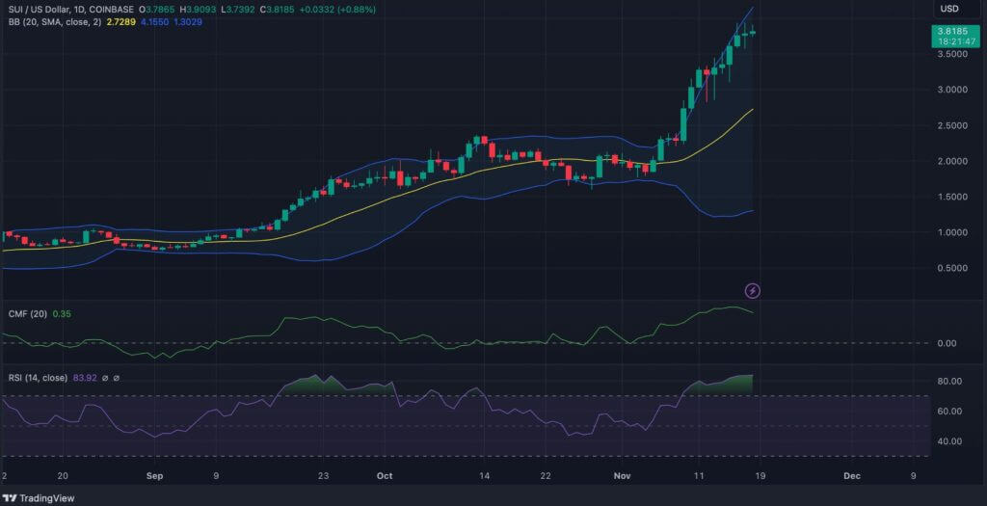Click the RSI value 83.92

coord(83,378)
